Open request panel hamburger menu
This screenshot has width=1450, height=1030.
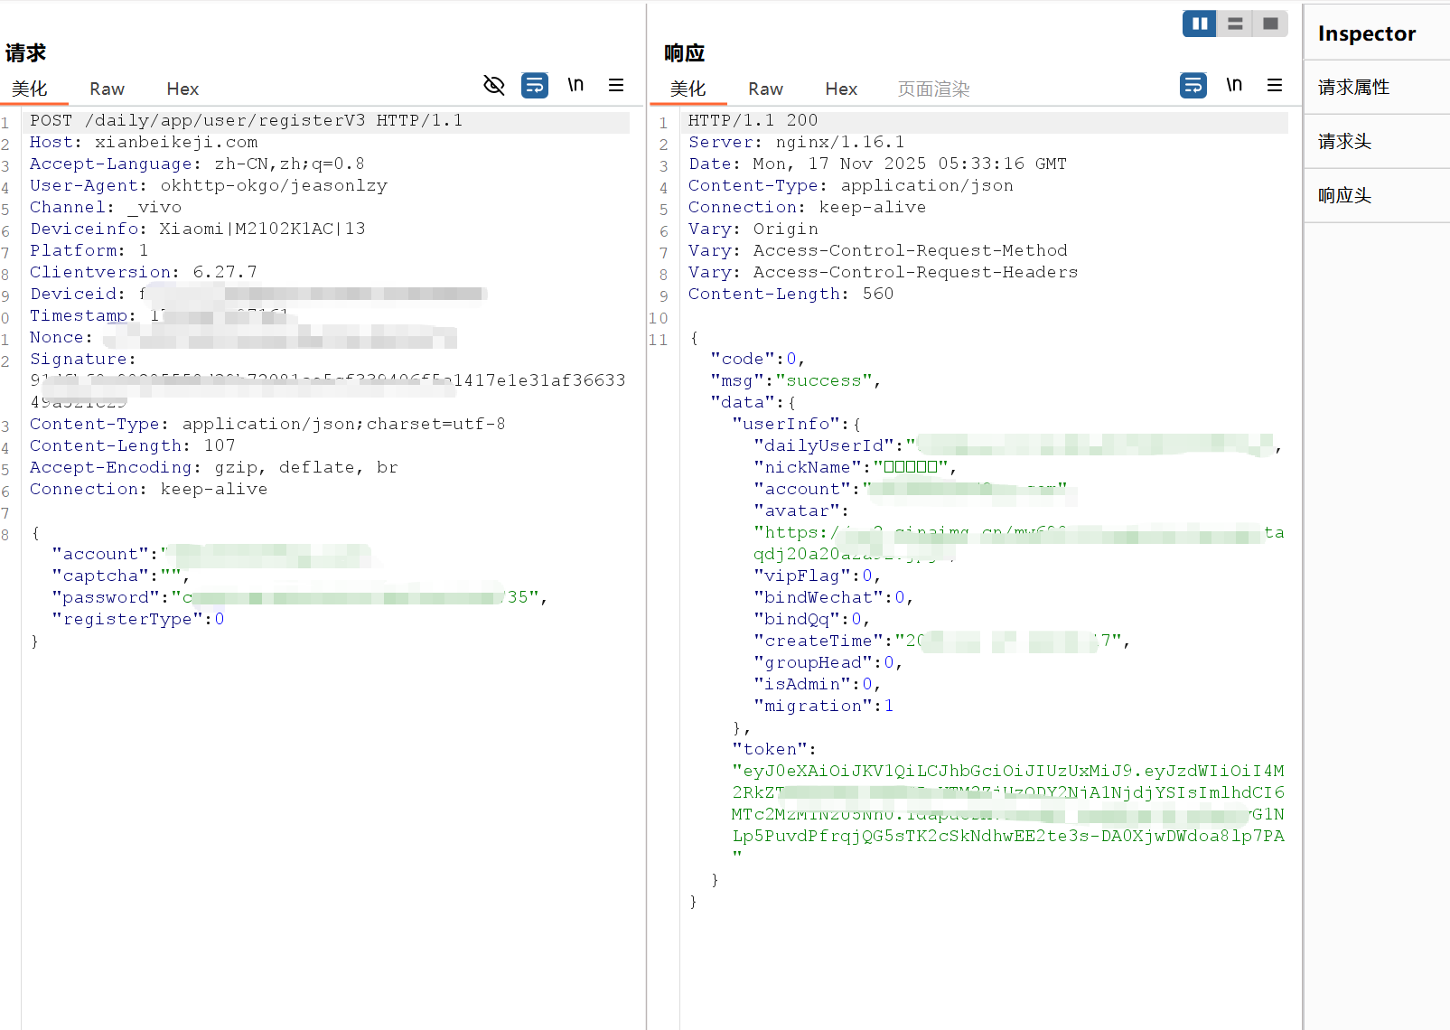[616, 86]
